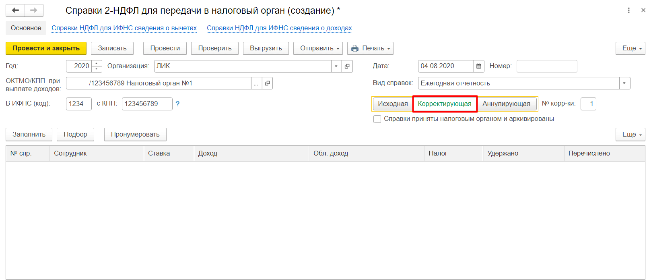The image size is (647, 280).
Task: Click the Налог column header
Action: (x=453, y=153)
